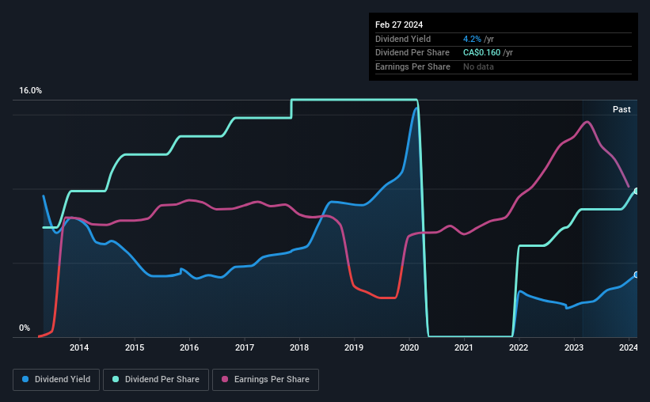Click the 2020 x-axis label
650x402 pixels.
click(409, 347)
